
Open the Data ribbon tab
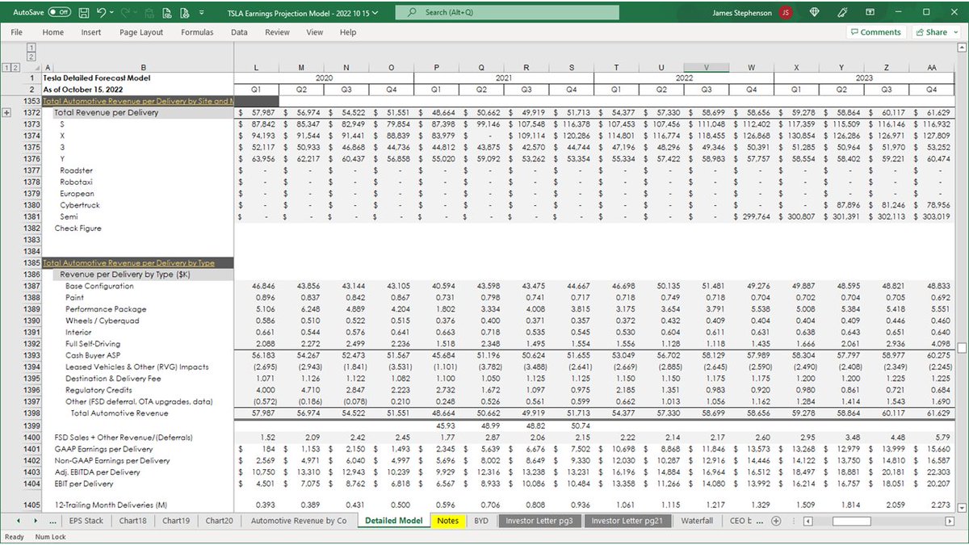point(239,32)
